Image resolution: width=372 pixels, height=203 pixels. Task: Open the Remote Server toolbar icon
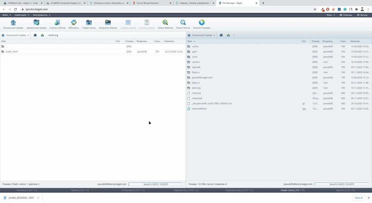[36, 23]
